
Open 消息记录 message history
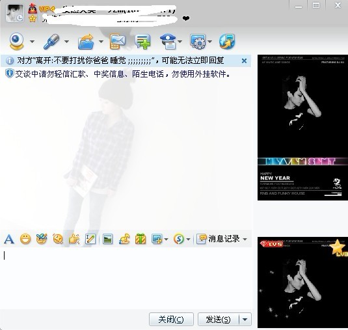click(x=218, y=239)
